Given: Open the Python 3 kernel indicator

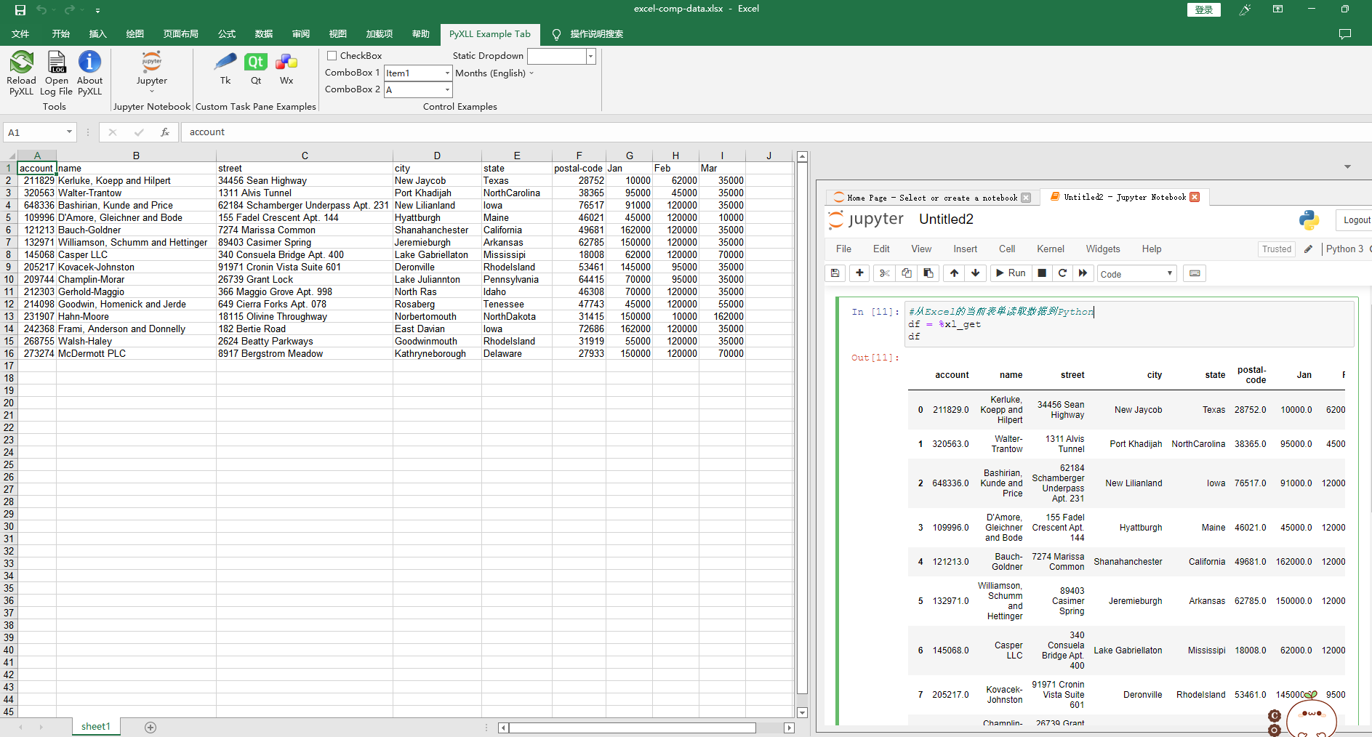Looking at the screenshot, I should coord(1344,249).
